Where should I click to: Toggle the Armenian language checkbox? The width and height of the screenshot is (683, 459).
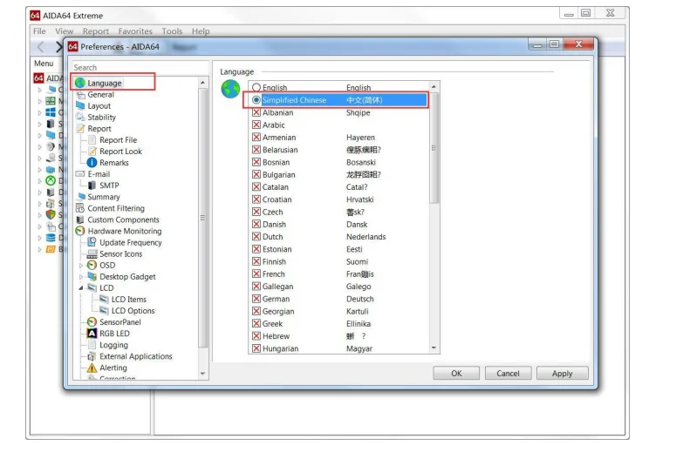256,137
